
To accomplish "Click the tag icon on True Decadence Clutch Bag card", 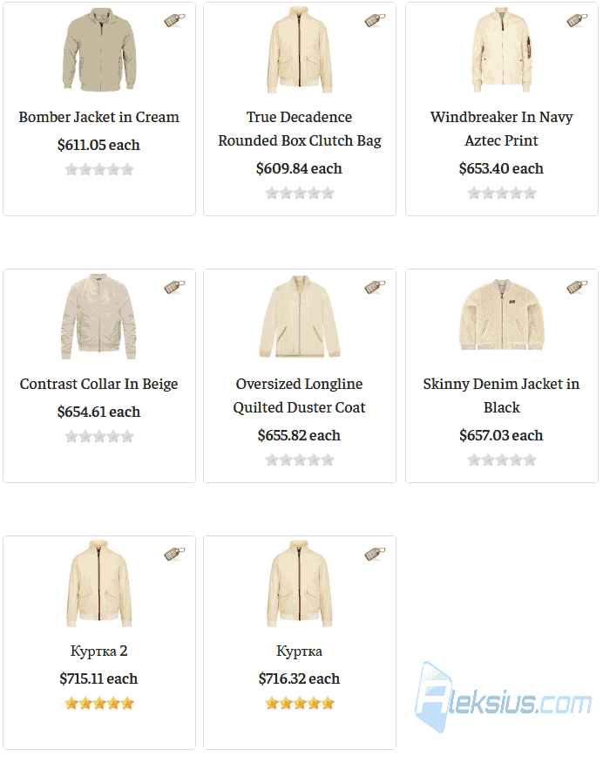I will [375, 20].
